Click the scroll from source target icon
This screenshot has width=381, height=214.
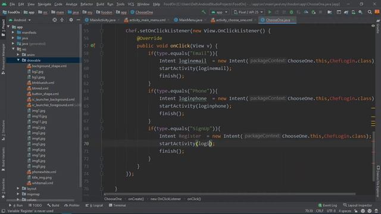[x=55, y=20]
